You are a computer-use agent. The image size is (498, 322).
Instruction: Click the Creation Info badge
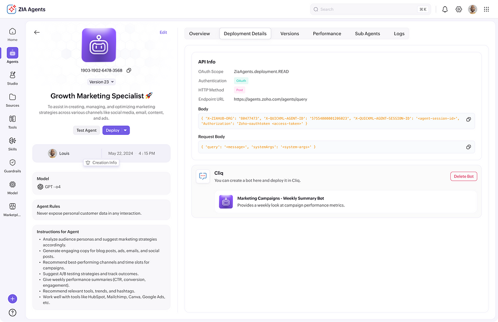tap(101, 163)
